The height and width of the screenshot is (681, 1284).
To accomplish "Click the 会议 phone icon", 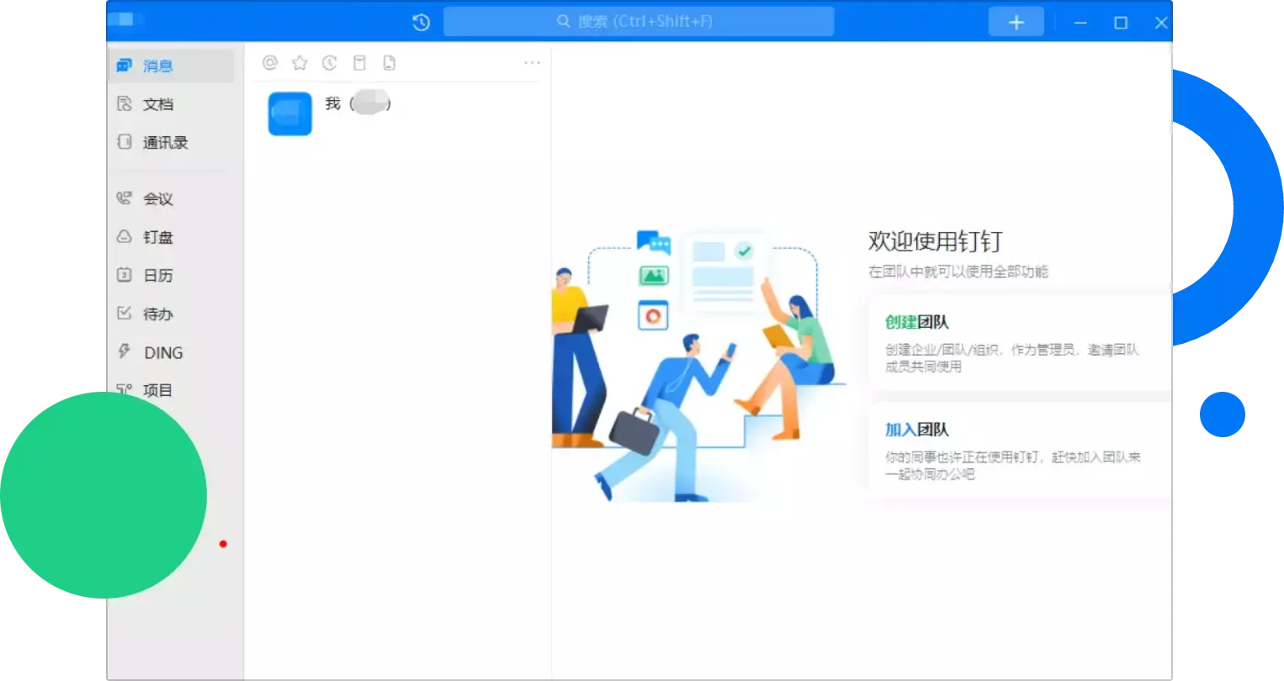I will (125, 198).
